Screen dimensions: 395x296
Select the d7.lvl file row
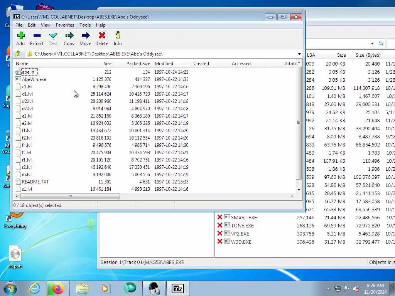155,108
